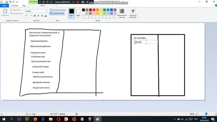217x122 pixels.
Task: Switch to the Вид ribbon tab
Action: (x=24, y=5)
